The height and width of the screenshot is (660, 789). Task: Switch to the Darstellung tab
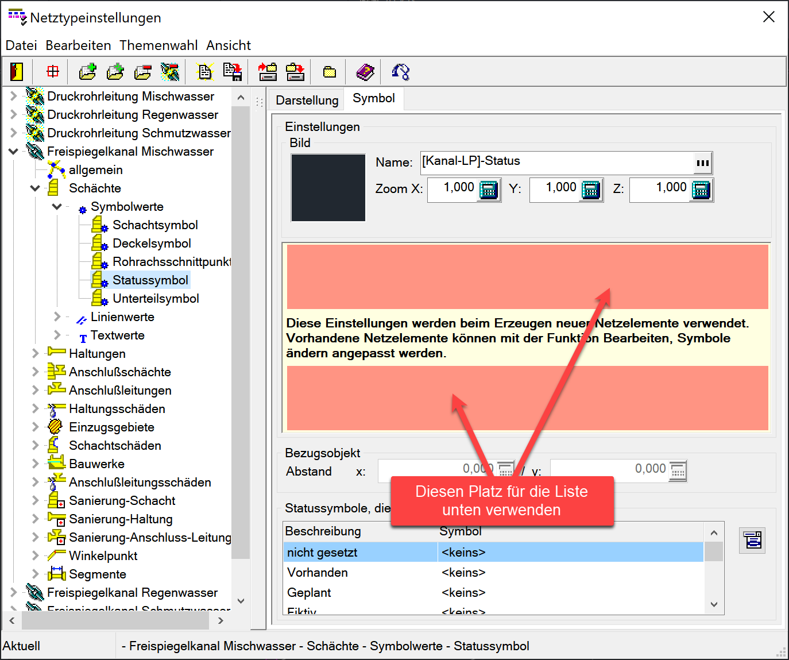point(307,100)
